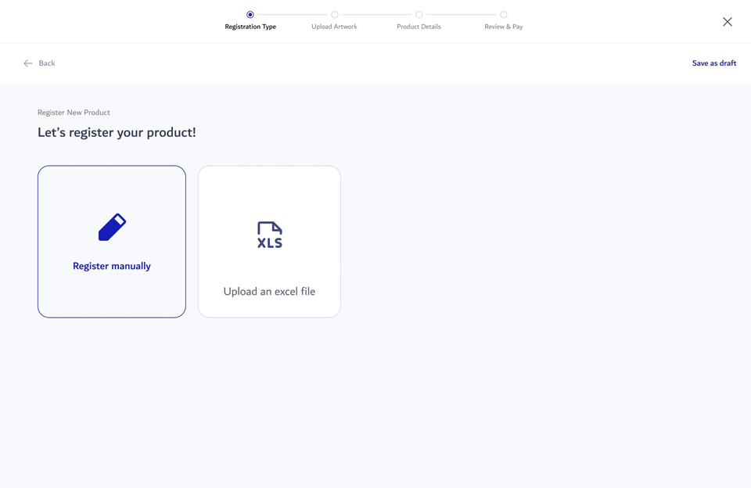Click the "Let's register your product!" heading
The image size is (751, 488).
click(x=117, y=133)
